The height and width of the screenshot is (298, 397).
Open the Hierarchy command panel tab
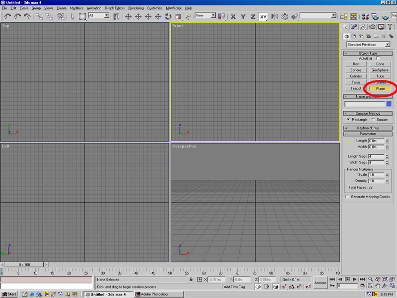tap(364, 27)
